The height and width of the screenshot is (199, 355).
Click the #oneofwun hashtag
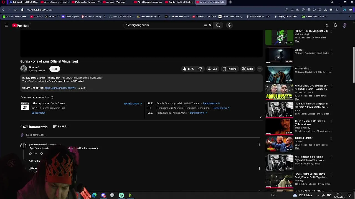coord(67,78)
